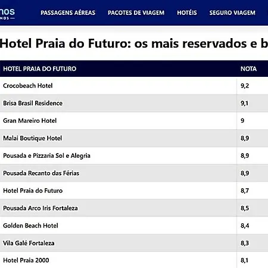Viewport: 268px width, 268px height.
Task: Click the page heading about Hotel Praia do Futuro
Action: coord(134,43)
